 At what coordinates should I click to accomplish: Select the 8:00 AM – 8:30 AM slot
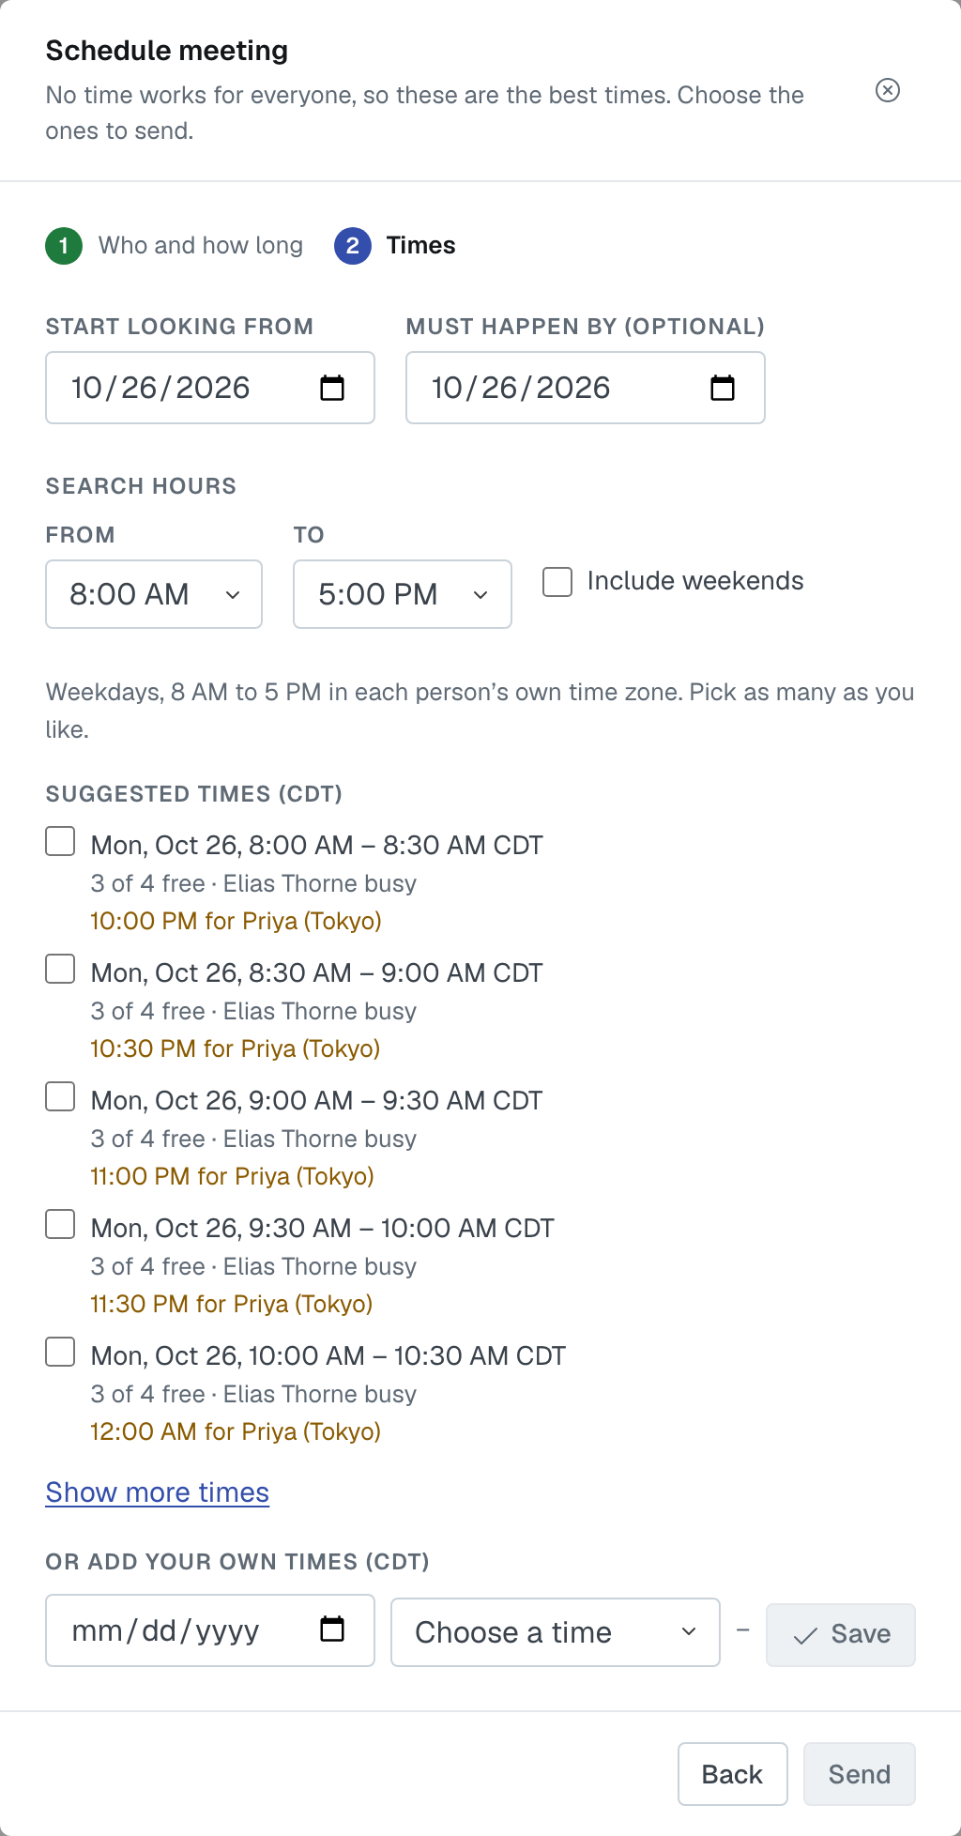click(60, 841)
